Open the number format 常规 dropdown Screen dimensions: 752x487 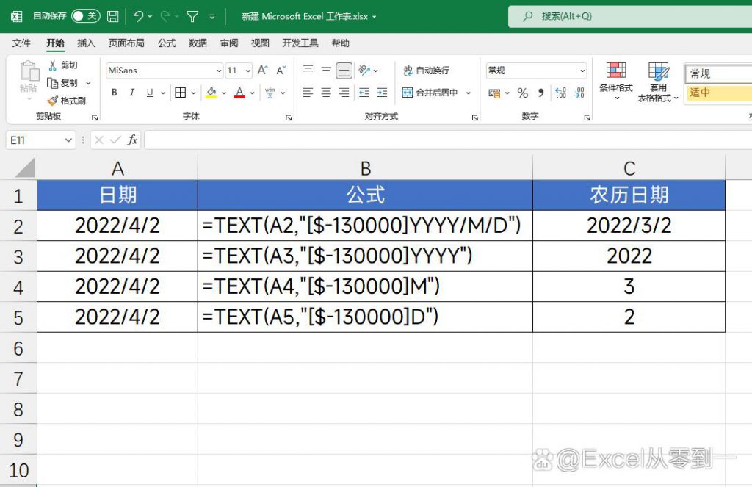[582, 71]
